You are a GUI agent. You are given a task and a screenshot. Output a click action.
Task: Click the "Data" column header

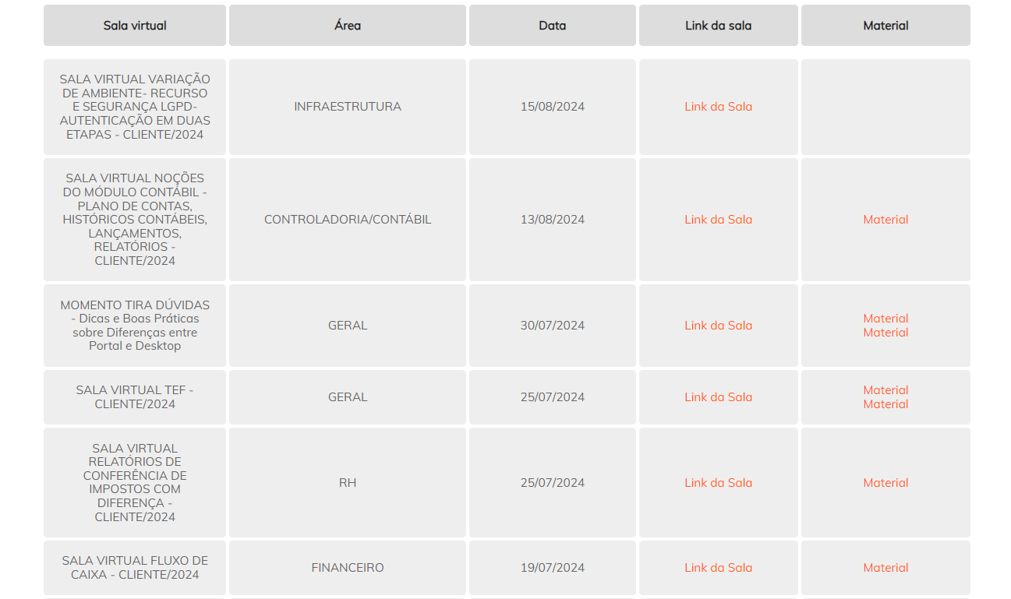click(552, 26)
